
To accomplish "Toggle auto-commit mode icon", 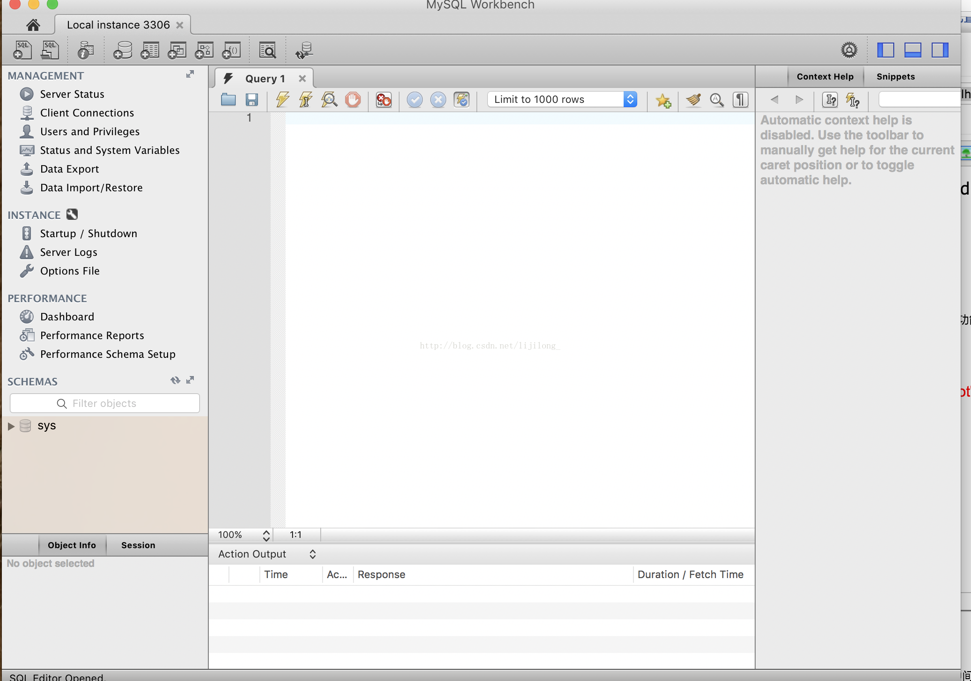I will coord(462,100).
